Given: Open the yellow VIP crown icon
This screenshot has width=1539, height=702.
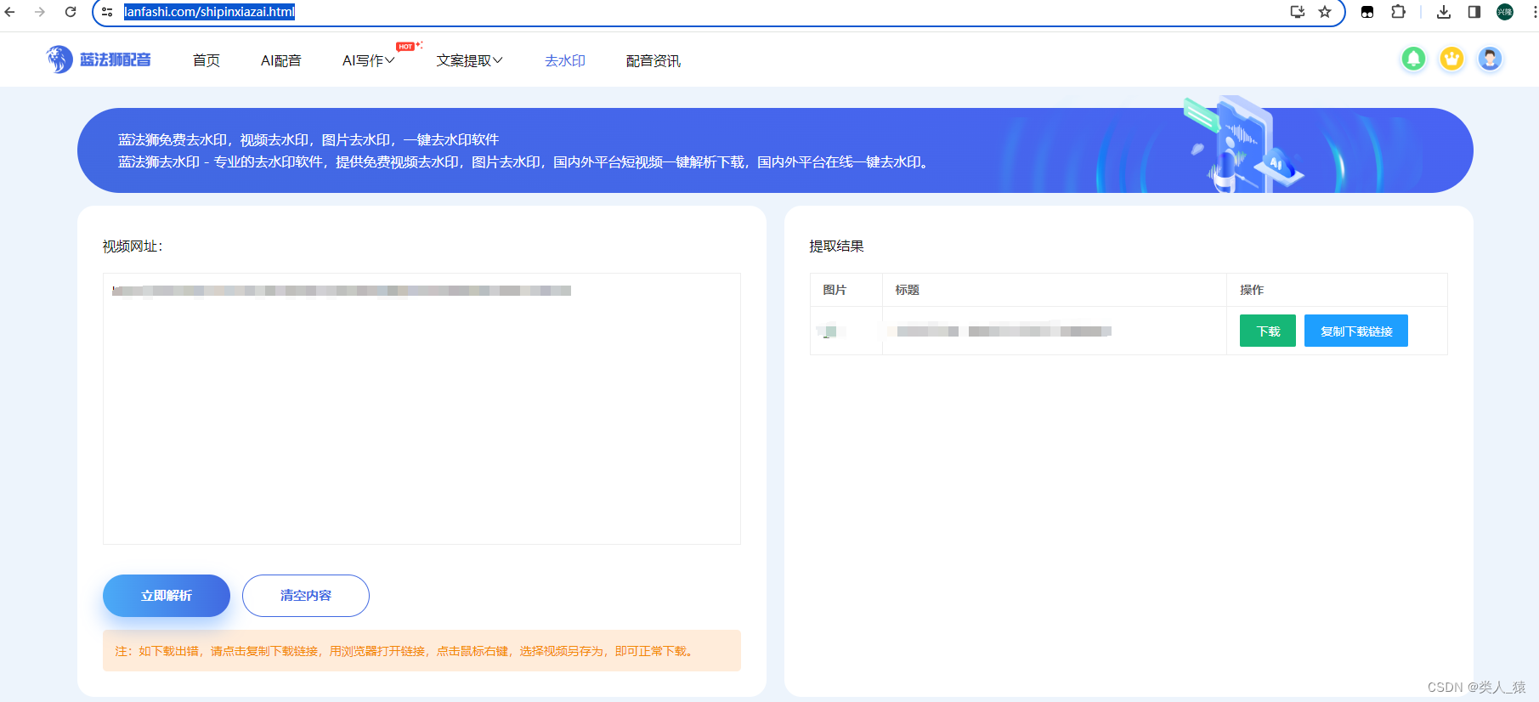Looking at the screenshot, I should pos(1451,59).
